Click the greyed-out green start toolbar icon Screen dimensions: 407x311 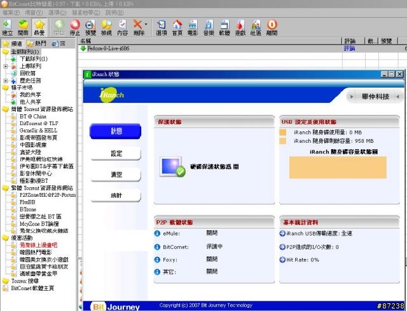tap(59, 27)
